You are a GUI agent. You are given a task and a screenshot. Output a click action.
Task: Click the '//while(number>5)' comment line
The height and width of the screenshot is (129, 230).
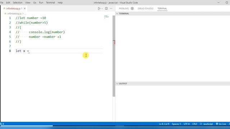click(x=32, y=23)
